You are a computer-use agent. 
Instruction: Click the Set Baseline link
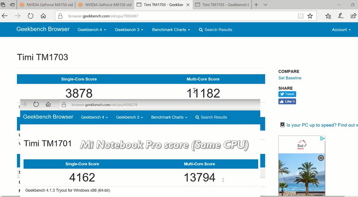(x=290, y=78)
